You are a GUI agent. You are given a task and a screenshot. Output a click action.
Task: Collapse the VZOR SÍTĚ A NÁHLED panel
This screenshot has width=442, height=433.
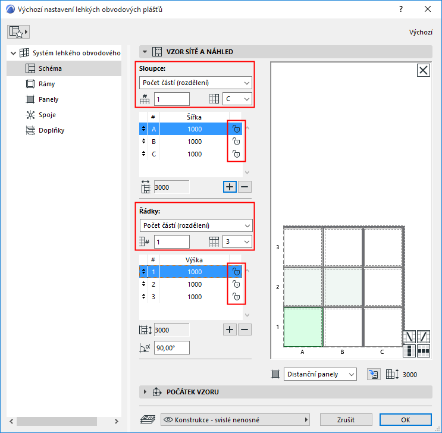tap(145, 52)
